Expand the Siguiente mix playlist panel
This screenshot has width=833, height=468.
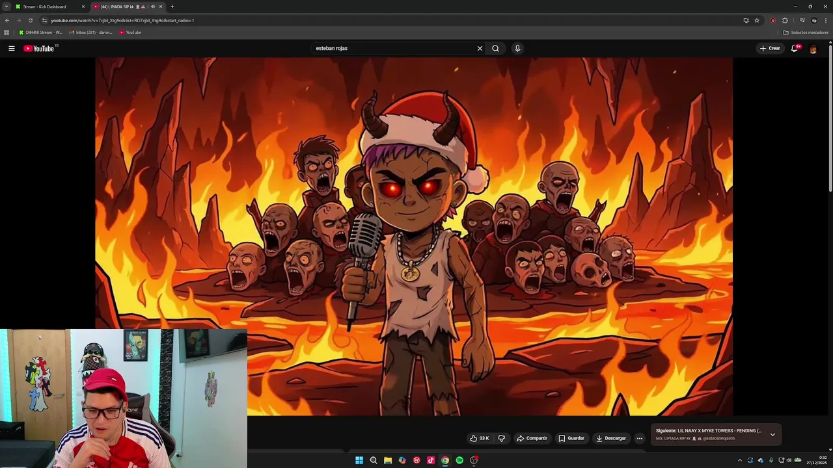(772, 434)
